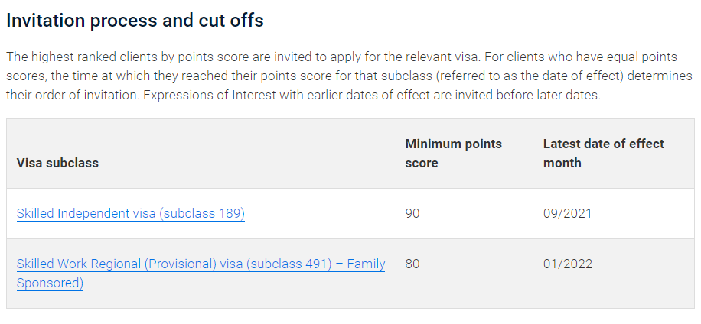The image size is (701, 324).
Task: Select the minimum points value 90
Action: 412,213
